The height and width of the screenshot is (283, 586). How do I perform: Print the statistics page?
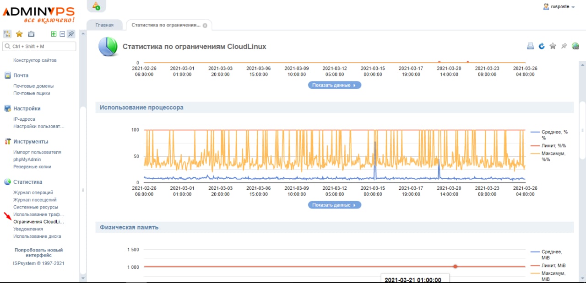531,46
